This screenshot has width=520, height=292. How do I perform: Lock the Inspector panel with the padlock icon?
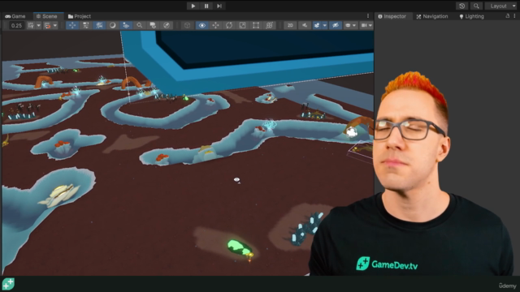(507, 16)
